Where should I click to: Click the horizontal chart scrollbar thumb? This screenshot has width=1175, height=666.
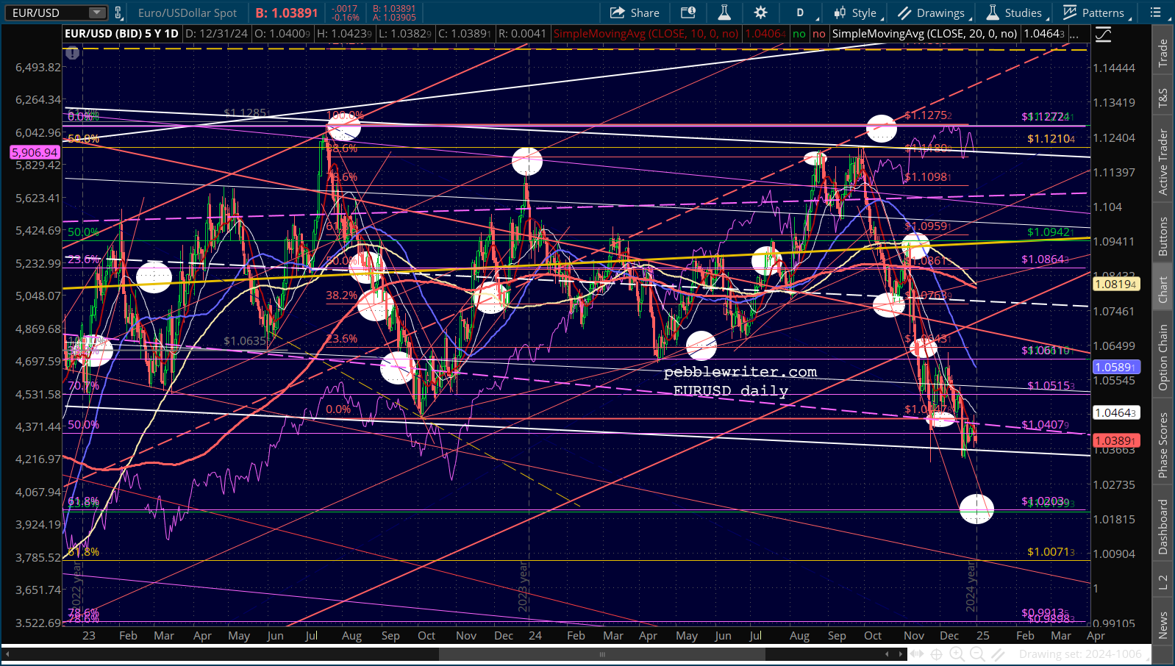(x=601, y=654)
